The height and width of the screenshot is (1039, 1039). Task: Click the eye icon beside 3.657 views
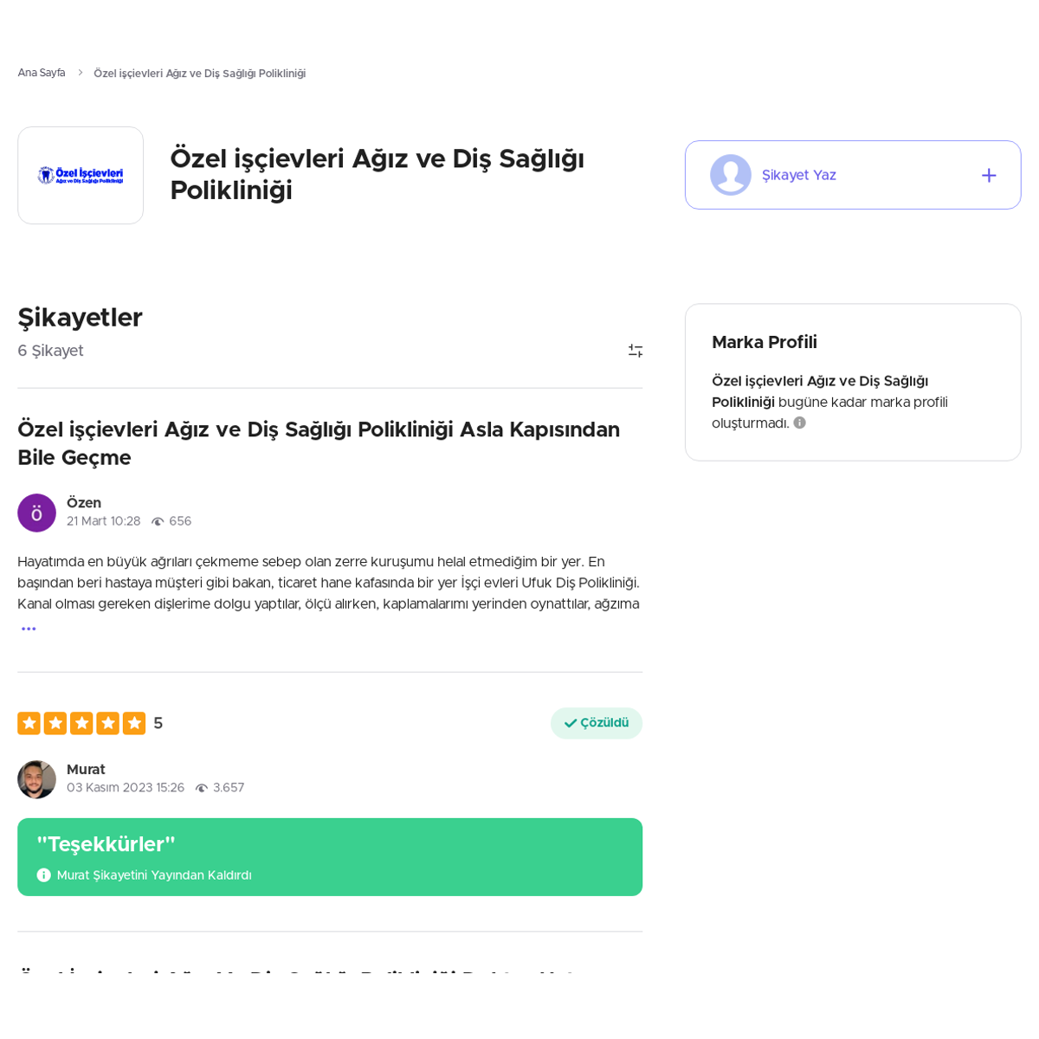coord(202,788)
